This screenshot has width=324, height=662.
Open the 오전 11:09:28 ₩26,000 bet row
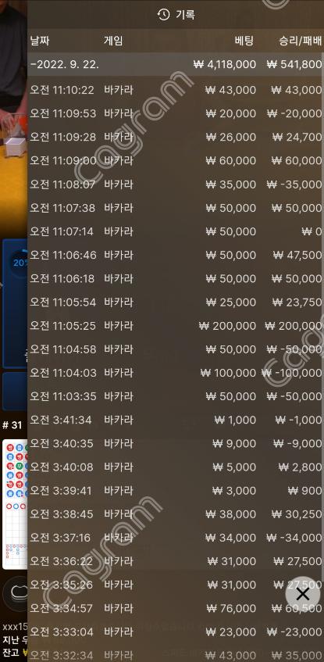pos(176,138)
